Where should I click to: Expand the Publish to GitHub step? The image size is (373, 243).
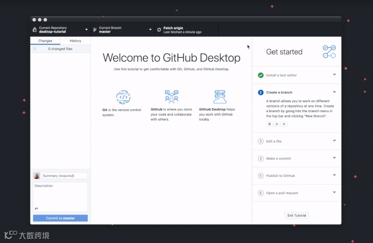pos(334,175)
